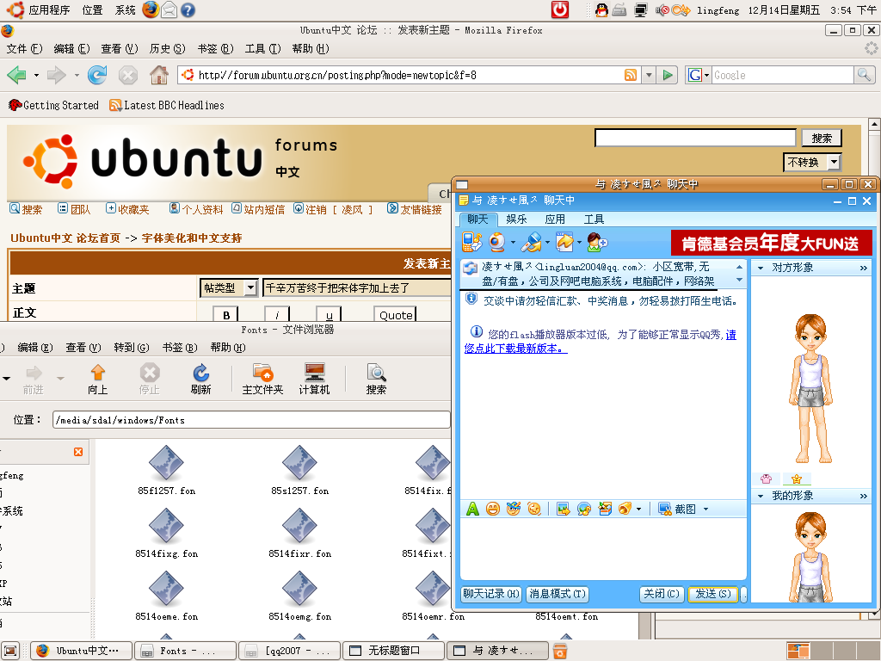The width and height of the screenshot is (881, 661).
Task: Send a file using the QQ folder icon
Action: tap(564, 242)
